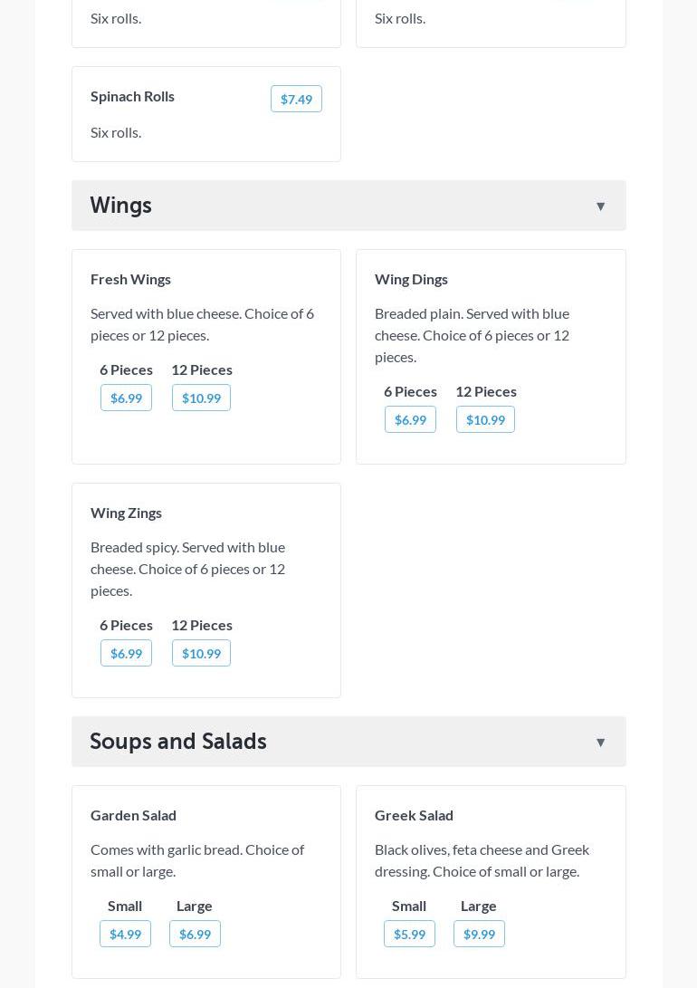The width and height of the screenshot is (697, 988).
Task: Collapse the Wings section arrow
Action: (x=600, y=206)
